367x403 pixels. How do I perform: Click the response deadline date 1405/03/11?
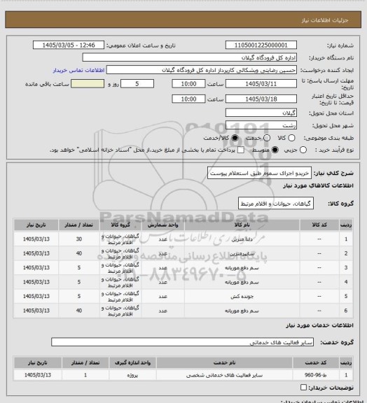(x=261, y=84)
